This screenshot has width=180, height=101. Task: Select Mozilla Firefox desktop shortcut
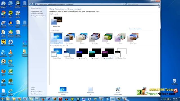(x=3, y=73)
